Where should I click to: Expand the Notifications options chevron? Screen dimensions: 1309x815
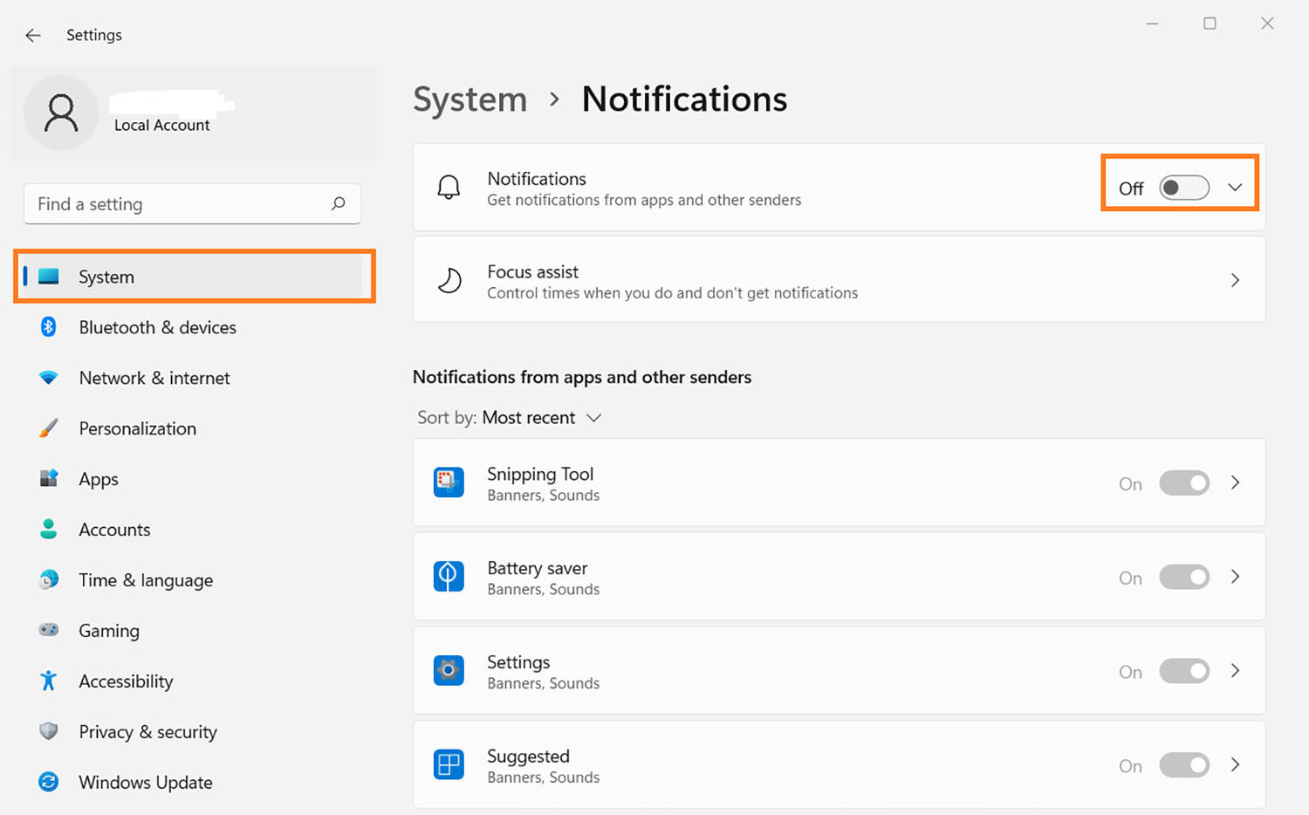point(1235,188)
